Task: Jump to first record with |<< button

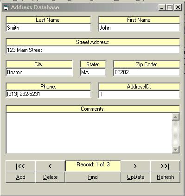Action: pos(20,166)
